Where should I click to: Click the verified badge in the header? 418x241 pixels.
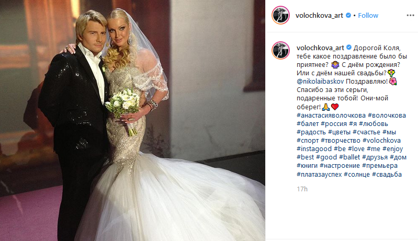coord(348,16)
